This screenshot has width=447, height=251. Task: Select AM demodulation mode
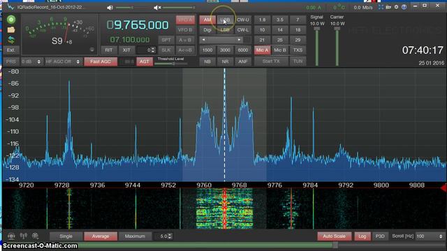[207, 20]
